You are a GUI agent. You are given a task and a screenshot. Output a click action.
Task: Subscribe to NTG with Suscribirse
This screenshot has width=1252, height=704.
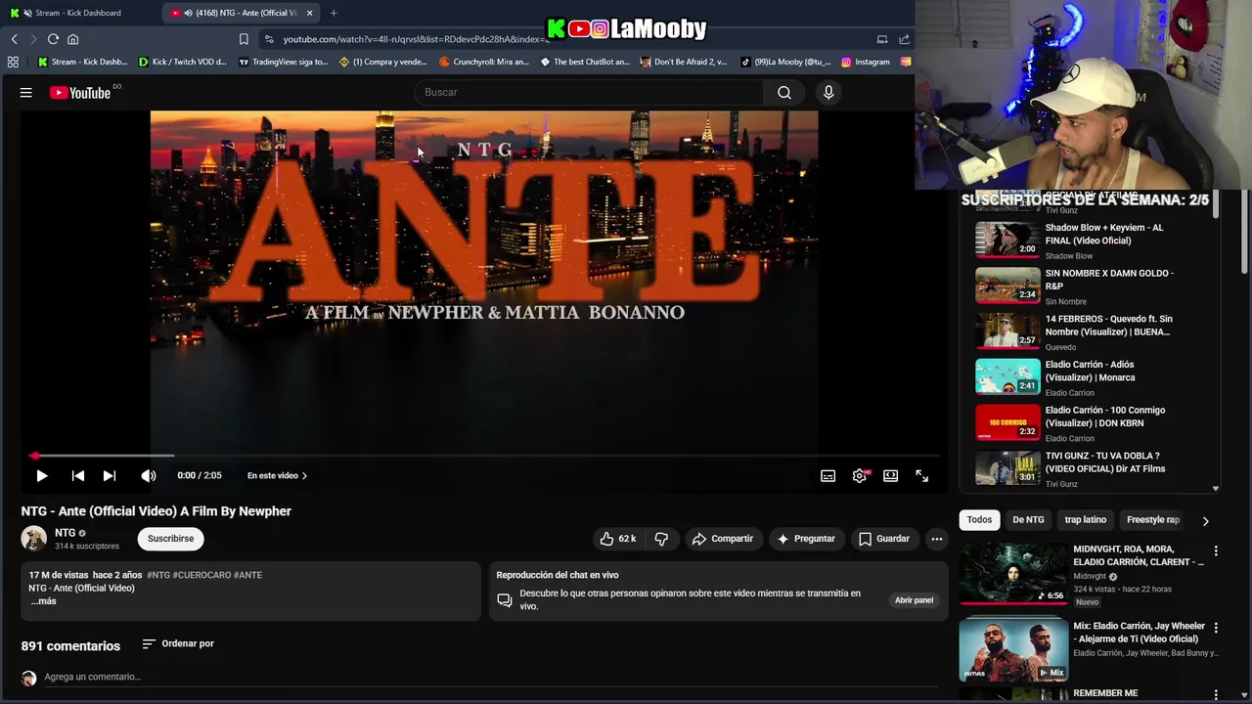(x=170, y=539)
